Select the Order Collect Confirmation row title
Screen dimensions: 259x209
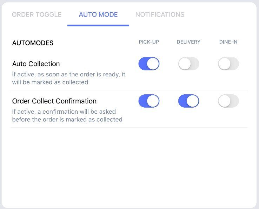(x=54, y=101)
